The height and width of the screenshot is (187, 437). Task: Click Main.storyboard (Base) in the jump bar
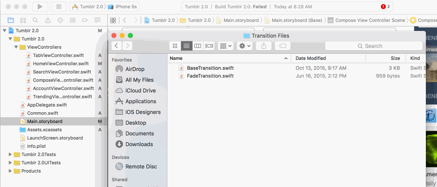click(293, 20)
